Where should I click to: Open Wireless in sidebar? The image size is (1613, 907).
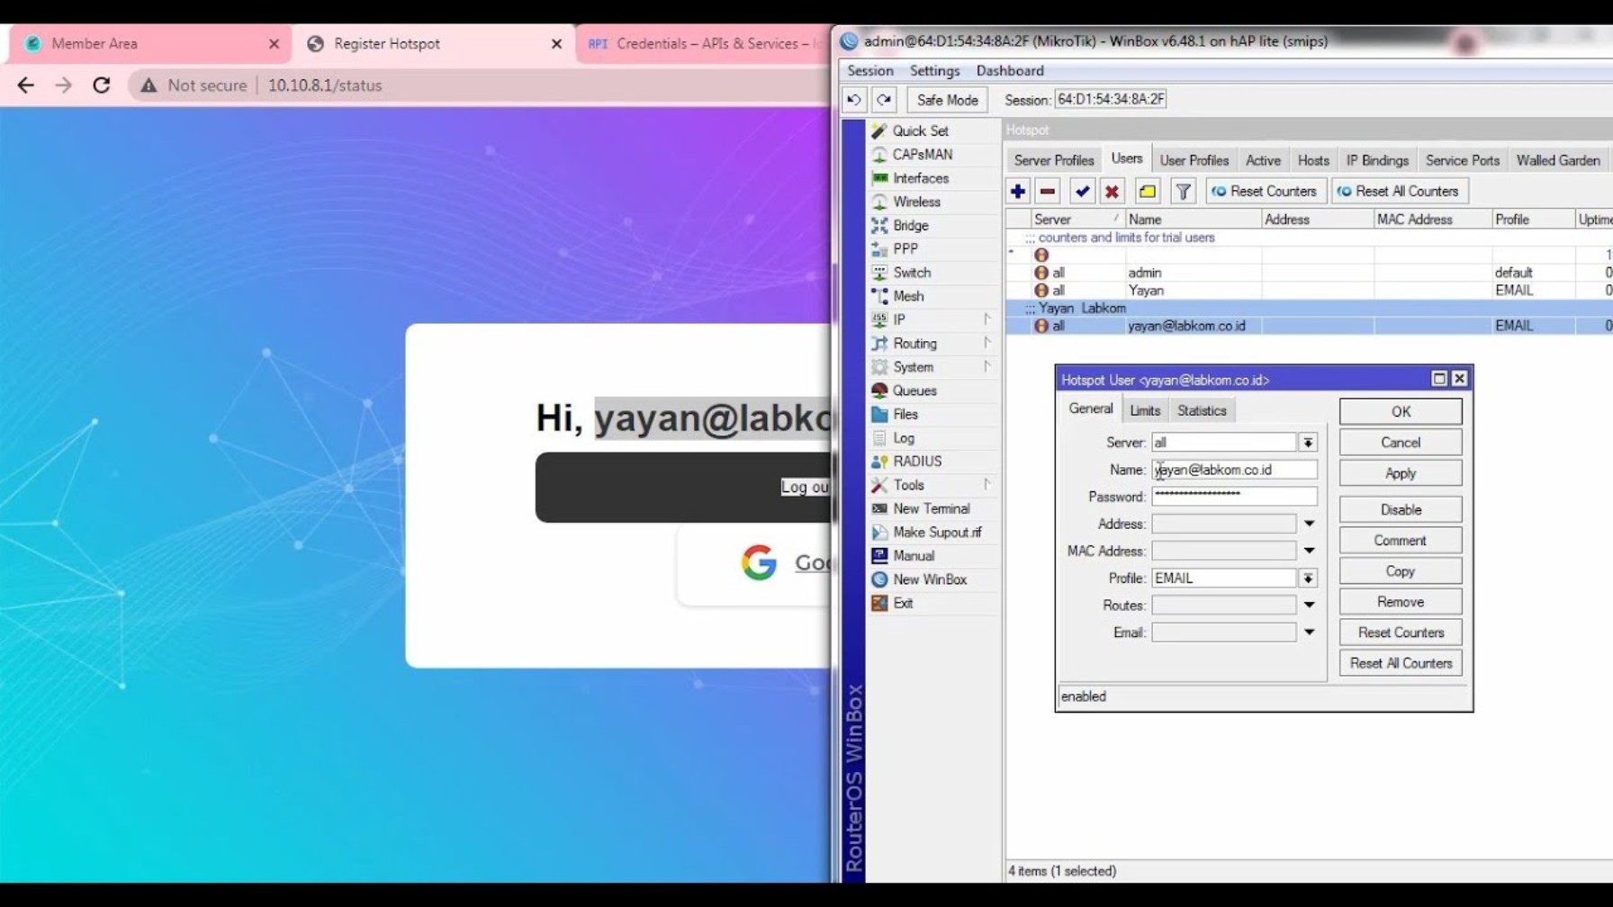click(916, 202)
